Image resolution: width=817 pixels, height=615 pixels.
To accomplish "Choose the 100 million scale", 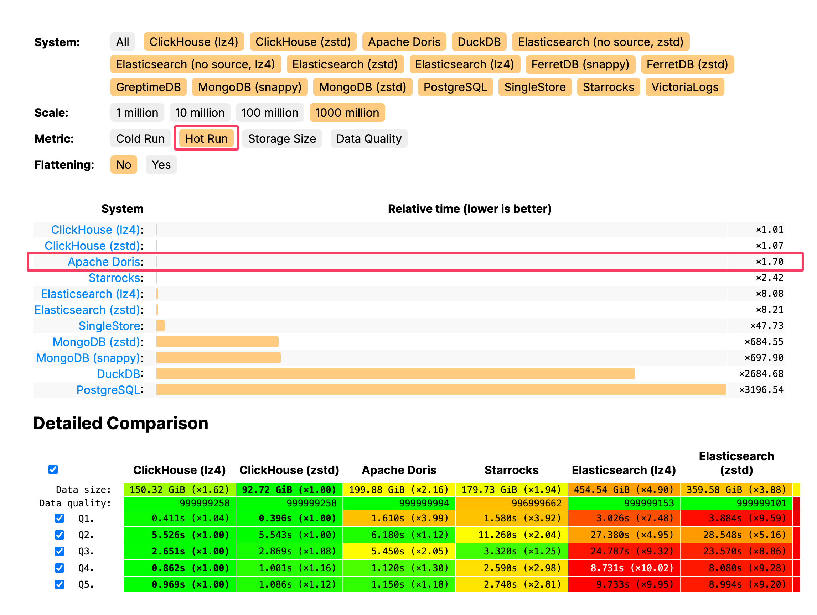I will click(270, 112).
